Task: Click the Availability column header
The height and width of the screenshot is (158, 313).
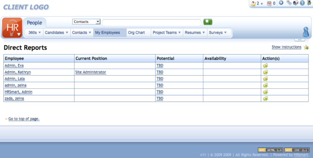Action: [x=232, y=58]
